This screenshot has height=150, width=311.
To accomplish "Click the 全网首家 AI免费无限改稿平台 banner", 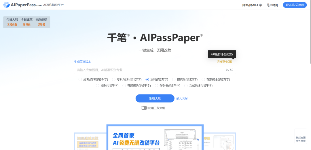I will pyautogui.click(x=155, y=137).
